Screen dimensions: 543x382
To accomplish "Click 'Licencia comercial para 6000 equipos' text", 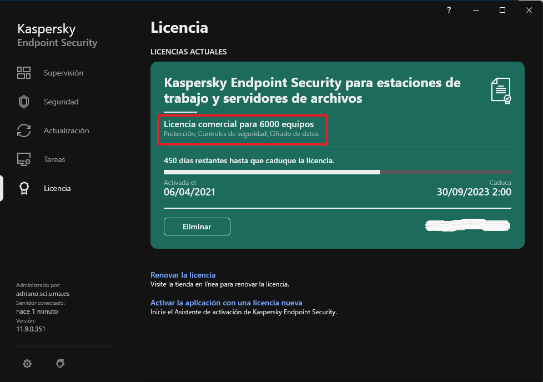I will tap(239, 124).
